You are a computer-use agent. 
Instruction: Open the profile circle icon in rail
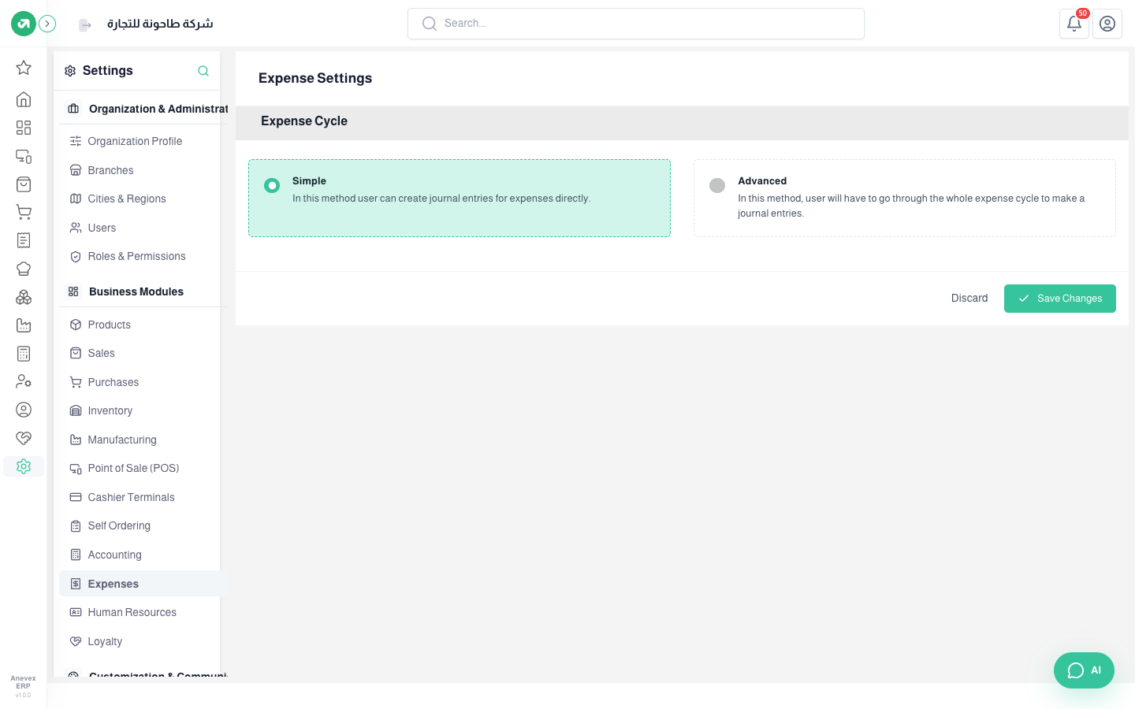pyautogui.click(x=24, y=410)
